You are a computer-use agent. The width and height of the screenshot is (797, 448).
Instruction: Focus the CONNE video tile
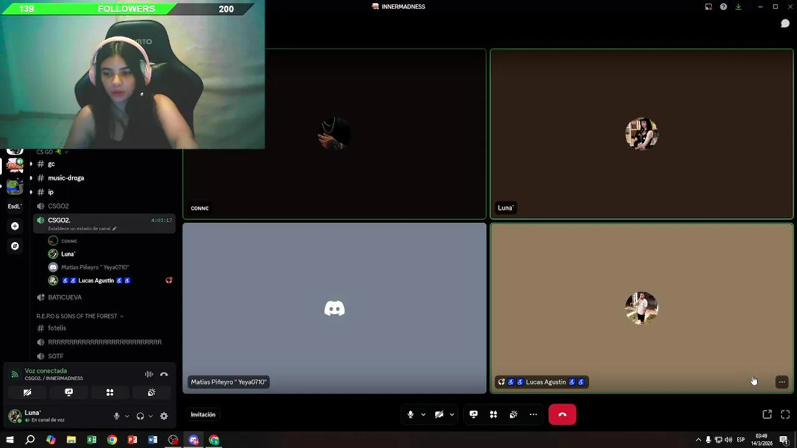click(x=334, y=134)
